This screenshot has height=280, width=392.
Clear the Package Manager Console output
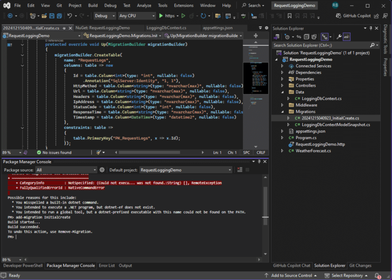240,170
